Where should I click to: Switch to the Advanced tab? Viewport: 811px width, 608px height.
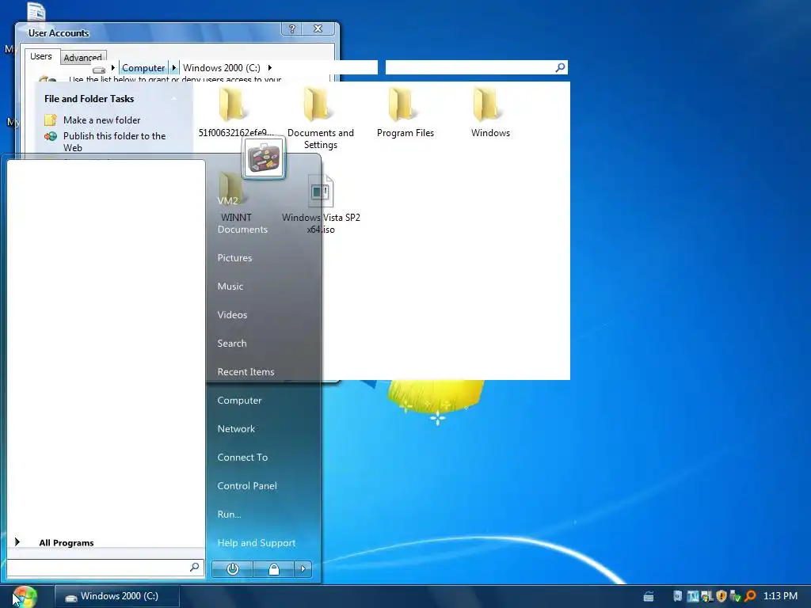tap(82, 58)
